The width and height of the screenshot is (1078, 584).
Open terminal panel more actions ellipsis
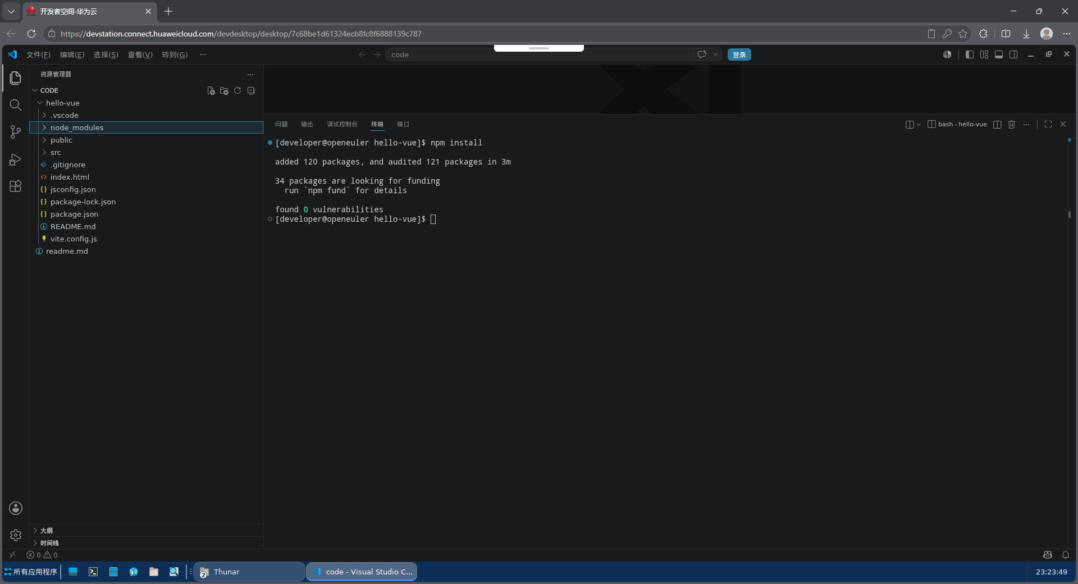tap(1026, 124)
